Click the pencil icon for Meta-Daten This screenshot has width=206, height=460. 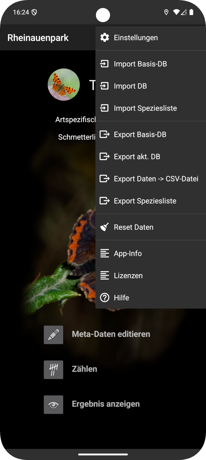point(53,335)
